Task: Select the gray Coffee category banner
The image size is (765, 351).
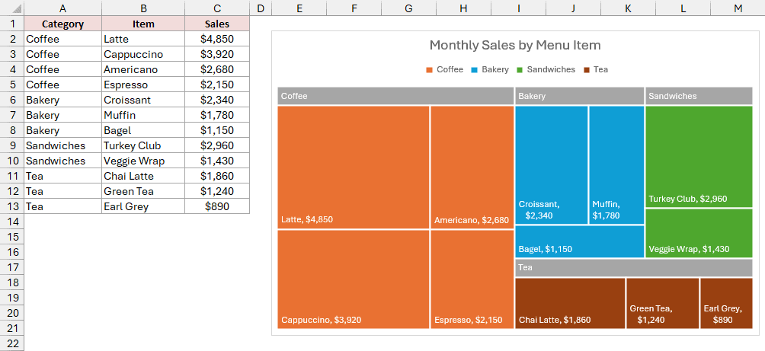Action: (x=395, y=96)
